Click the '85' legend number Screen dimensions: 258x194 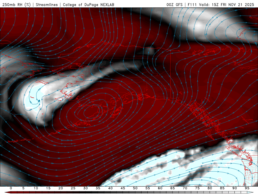[x=222, y=188]
